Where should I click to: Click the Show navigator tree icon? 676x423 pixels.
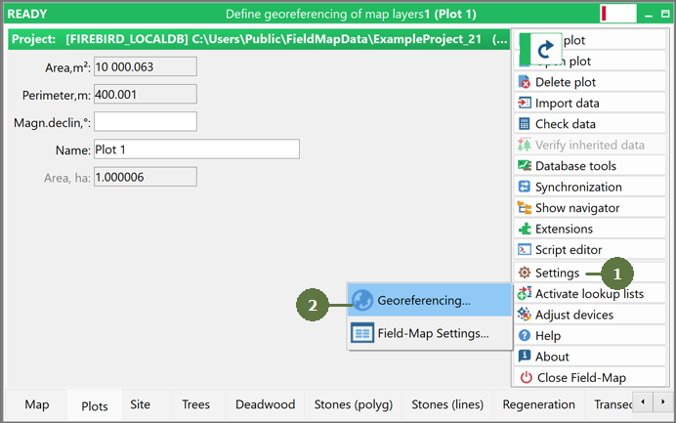coord(525,207)
